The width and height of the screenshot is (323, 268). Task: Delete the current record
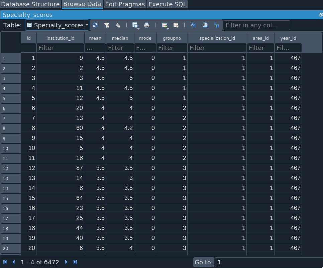click(176, 25)
